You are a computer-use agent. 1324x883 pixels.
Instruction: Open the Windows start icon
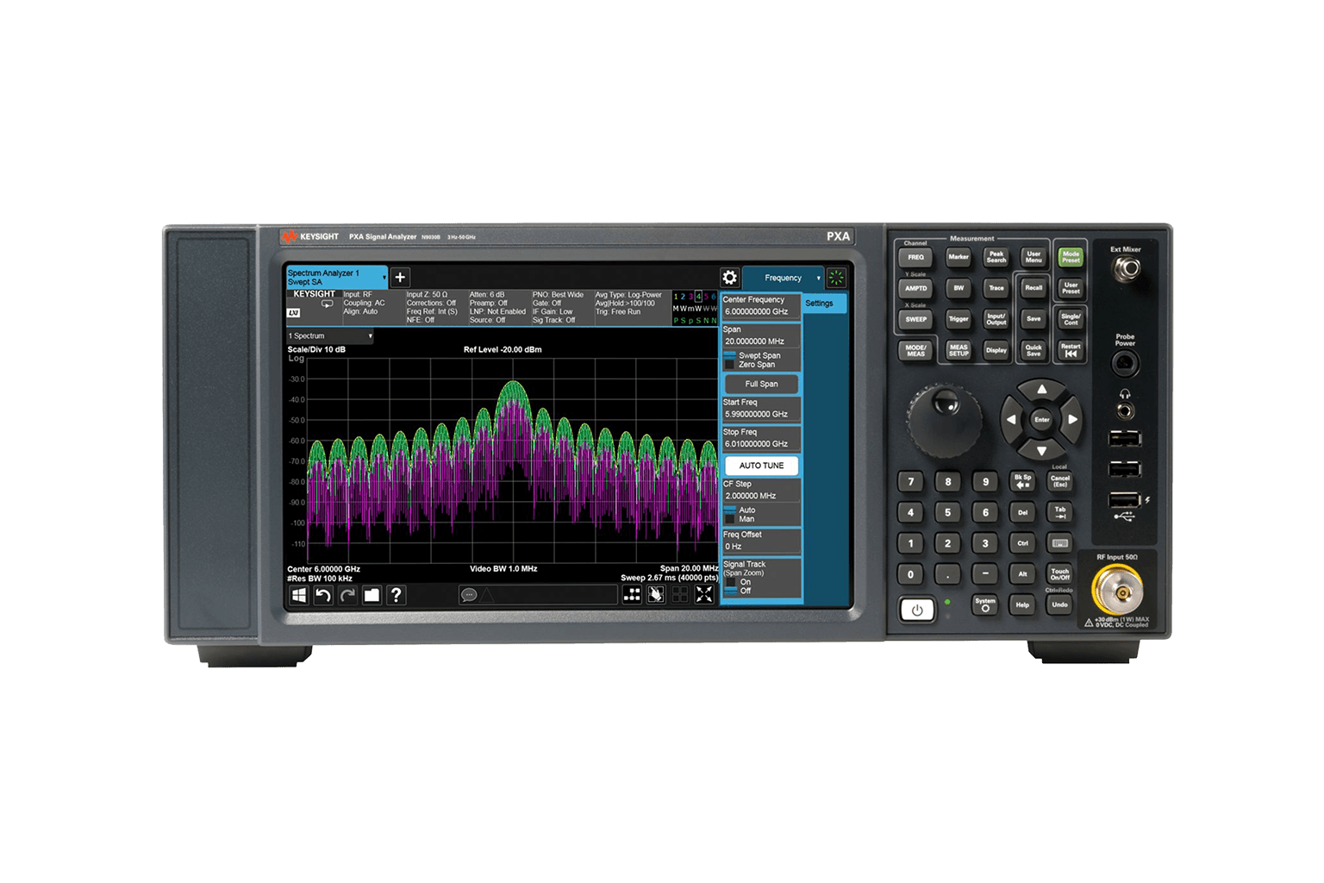pyautogui.click(x=299, y=595)
